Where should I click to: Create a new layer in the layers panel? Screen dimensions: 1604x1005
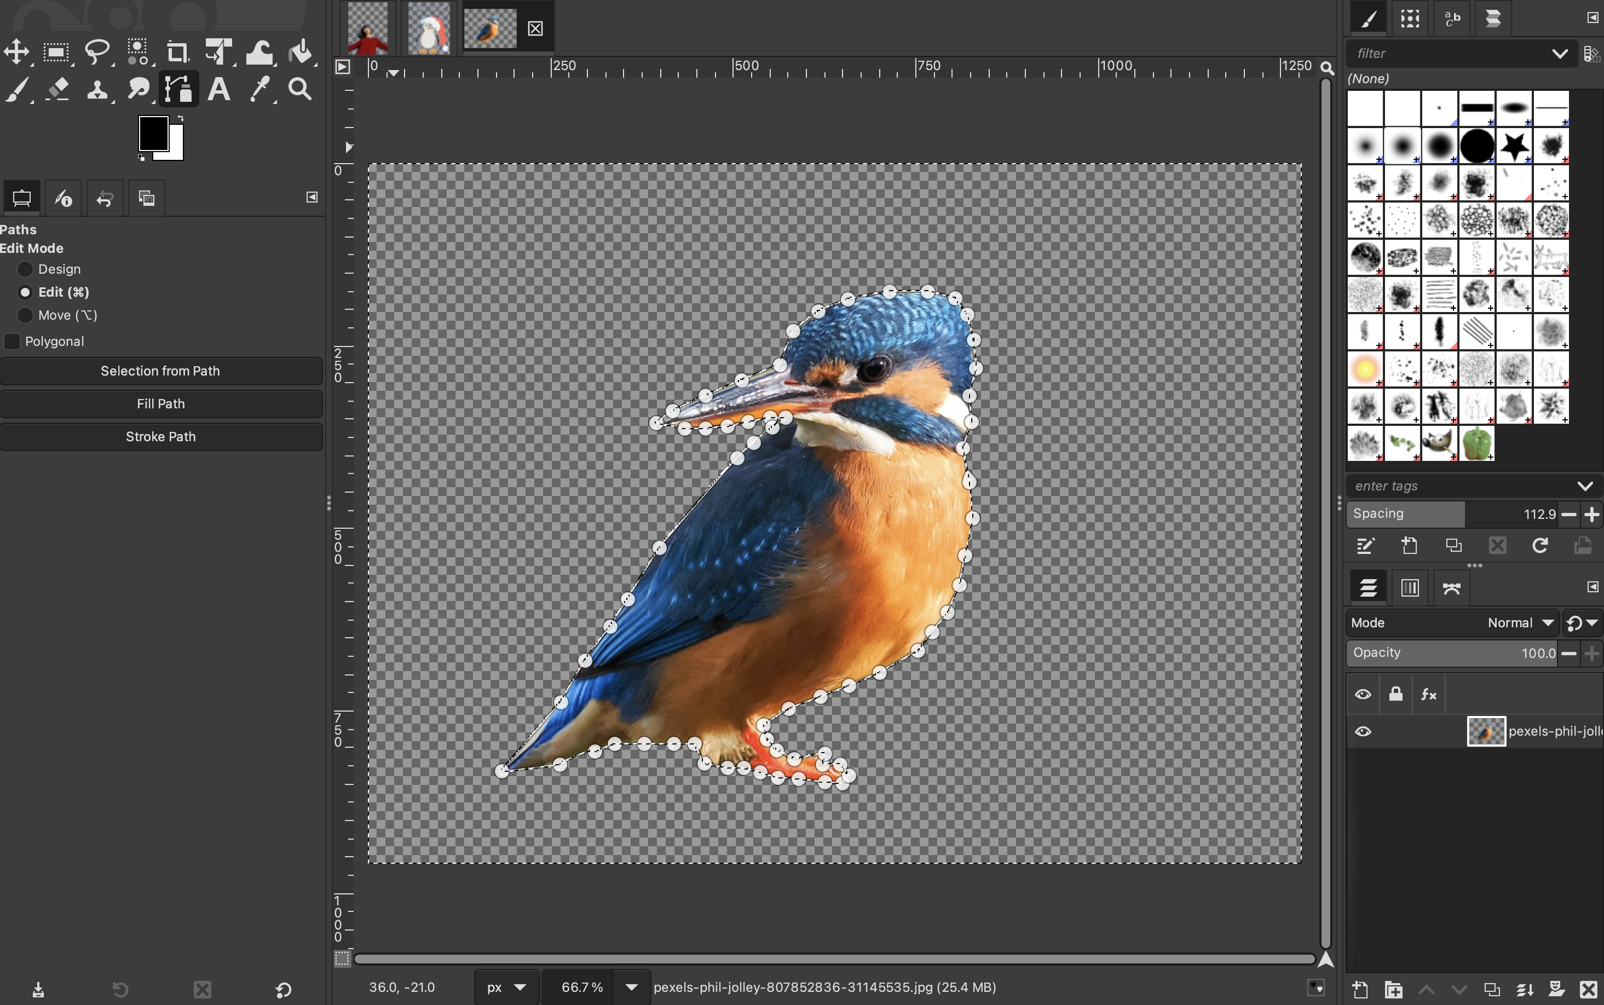tap(1360, 990)
